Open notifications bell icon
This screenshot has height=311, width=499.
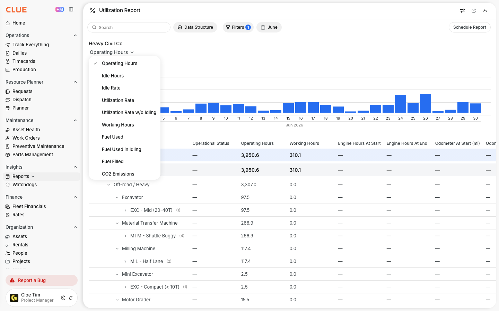(71, 298)
